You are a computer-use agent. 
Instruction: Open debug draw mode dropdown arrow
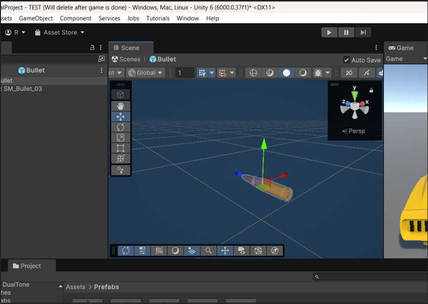pos(328,73)
